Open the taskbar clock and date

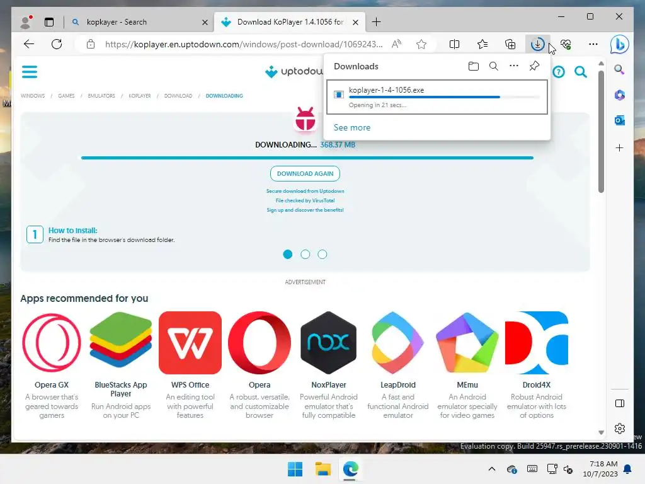600,469
